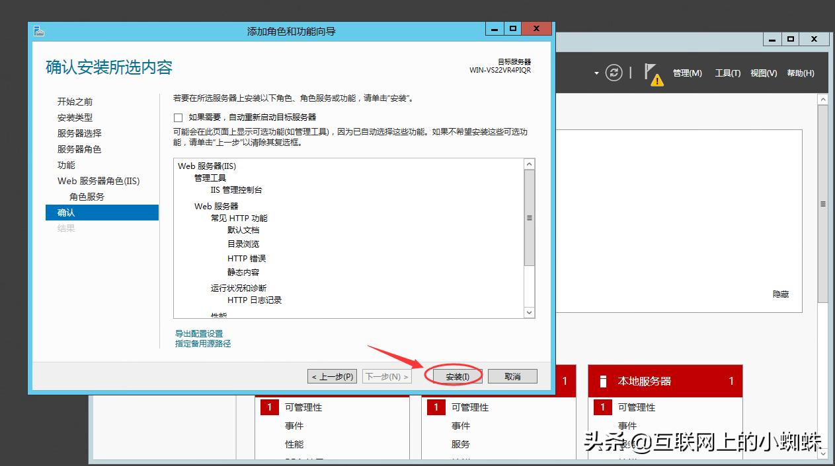Click the dropdown arrow left of refresh icon

[x=595, y=73]
